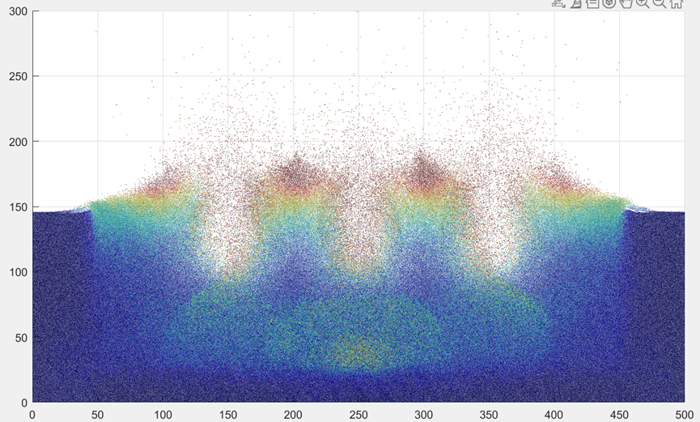
Task: Restore the view with the home icon
Action: point(677,3)
